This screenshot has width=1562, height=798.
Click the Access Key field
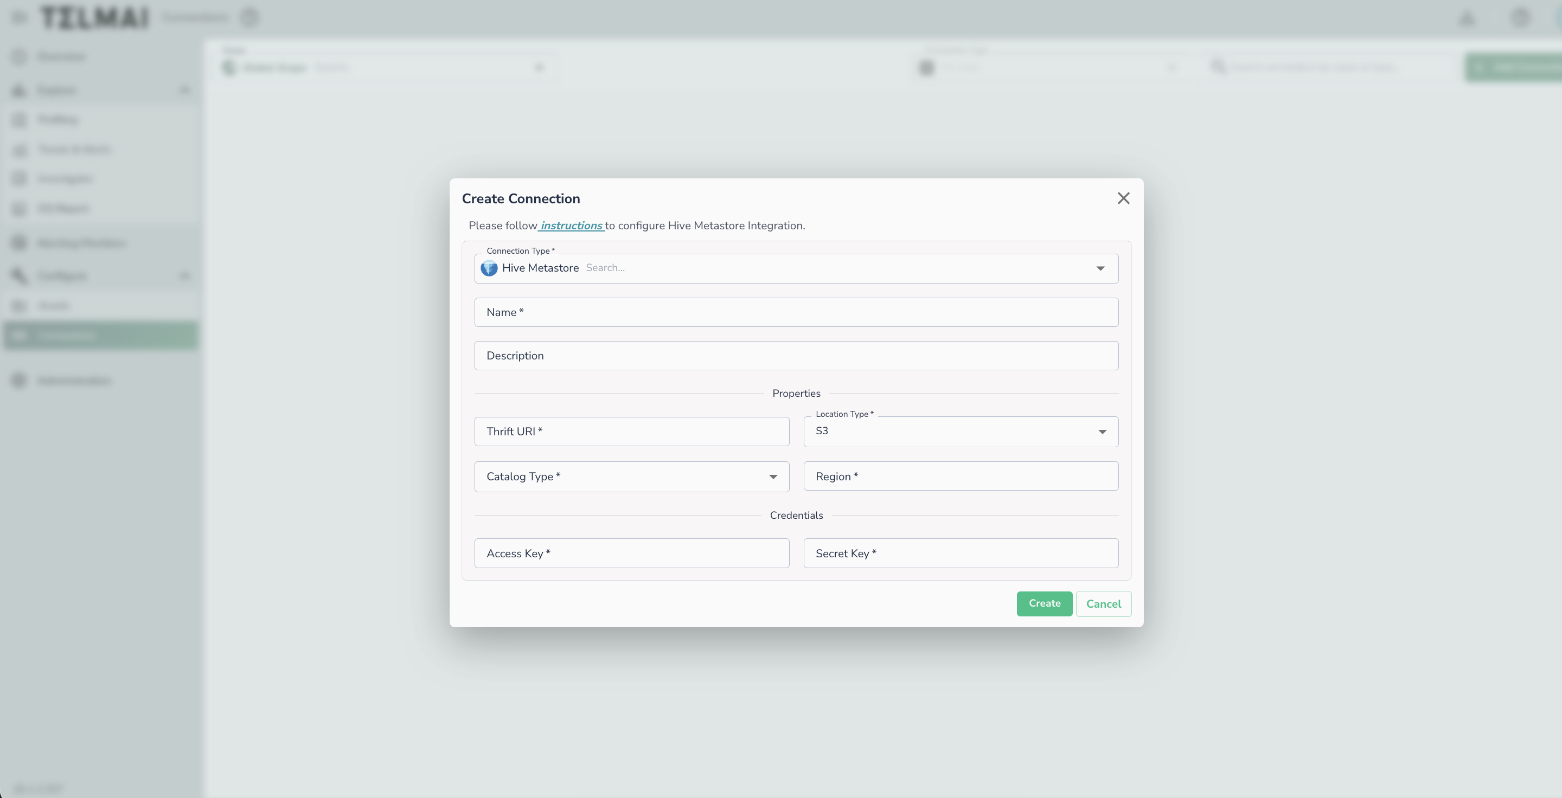(631, 553)
